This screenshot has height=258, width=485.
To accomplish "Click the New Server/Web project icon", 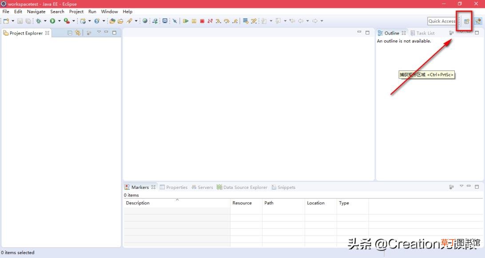I will pyautogui.click(x=83, y=21).
